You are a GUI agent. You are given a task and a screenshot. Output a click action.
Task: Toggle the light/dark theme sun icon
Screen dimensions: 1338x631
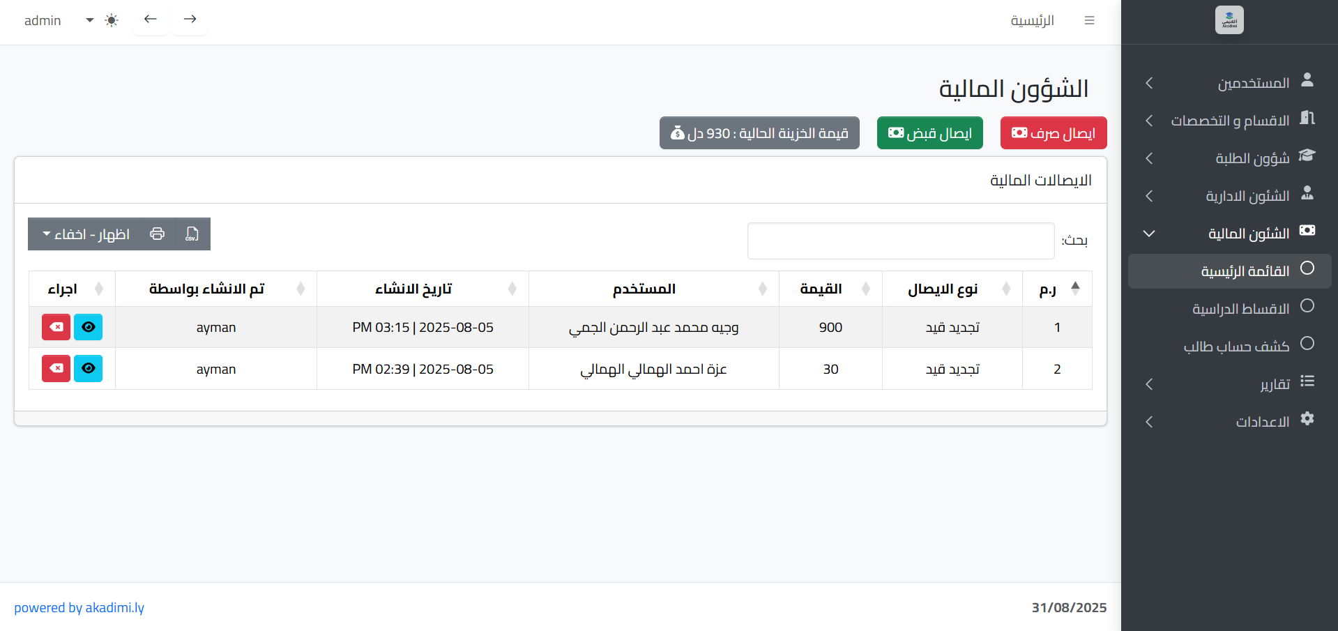[112, 21]
